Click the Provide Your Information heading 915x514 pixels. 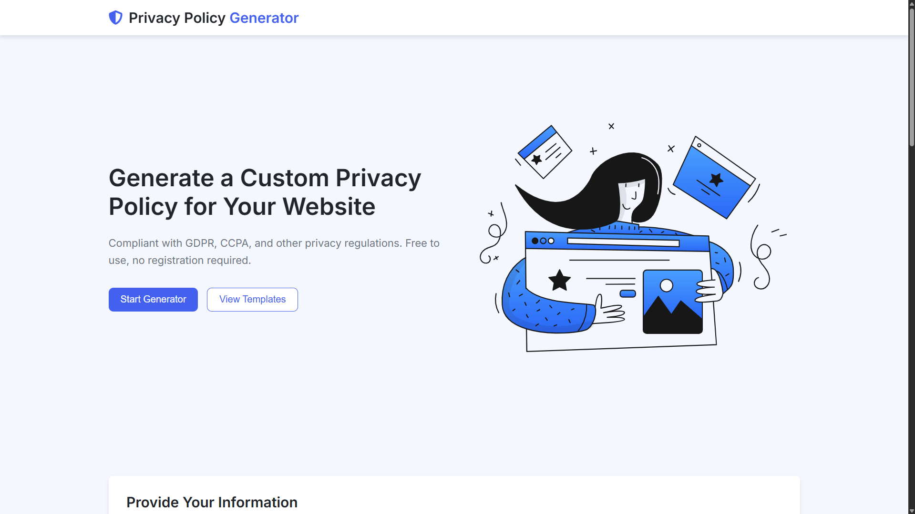coord(212,502)
